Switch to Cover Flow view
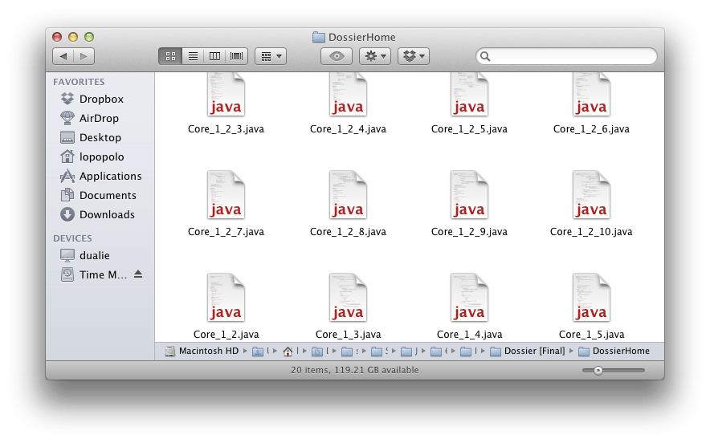This screenshot has height=443, width=710. [x=237, y=56]
